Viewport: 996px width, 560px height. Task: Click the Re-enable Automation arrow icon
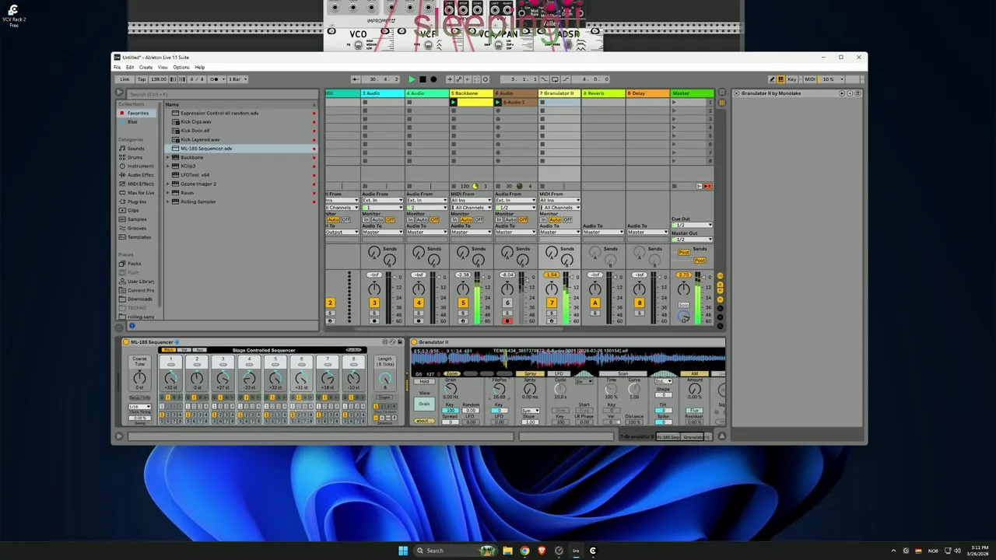(x=467, y=79)
